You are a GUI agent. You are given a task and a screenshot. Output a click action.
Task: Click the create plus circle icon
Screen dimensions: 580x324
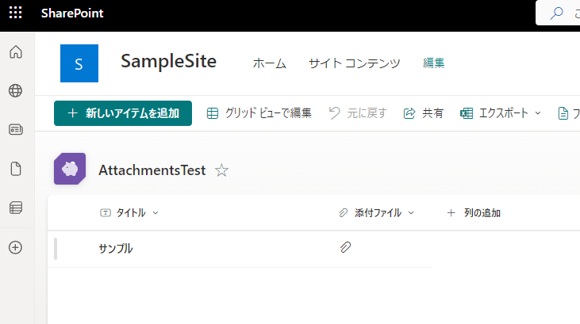pyautogui.click(x=16, y=247)
